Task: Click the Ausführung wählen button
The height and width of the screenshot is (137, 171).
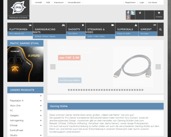Action: coord(70,80)
